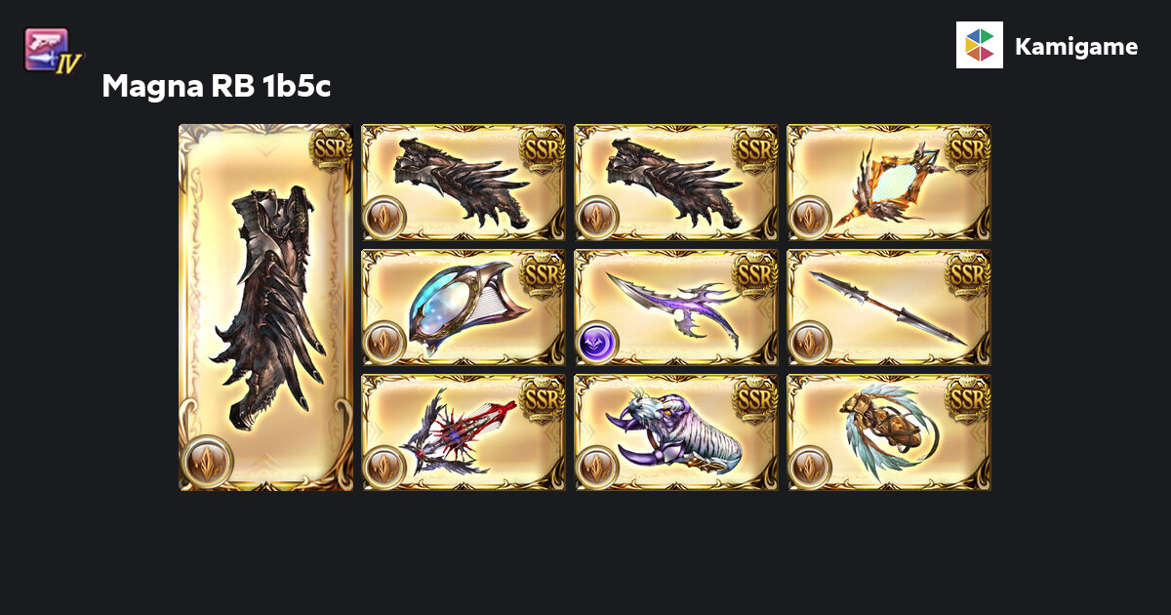Open the Kamigame site name link

pyautogui.click(x=1076, y=46)
